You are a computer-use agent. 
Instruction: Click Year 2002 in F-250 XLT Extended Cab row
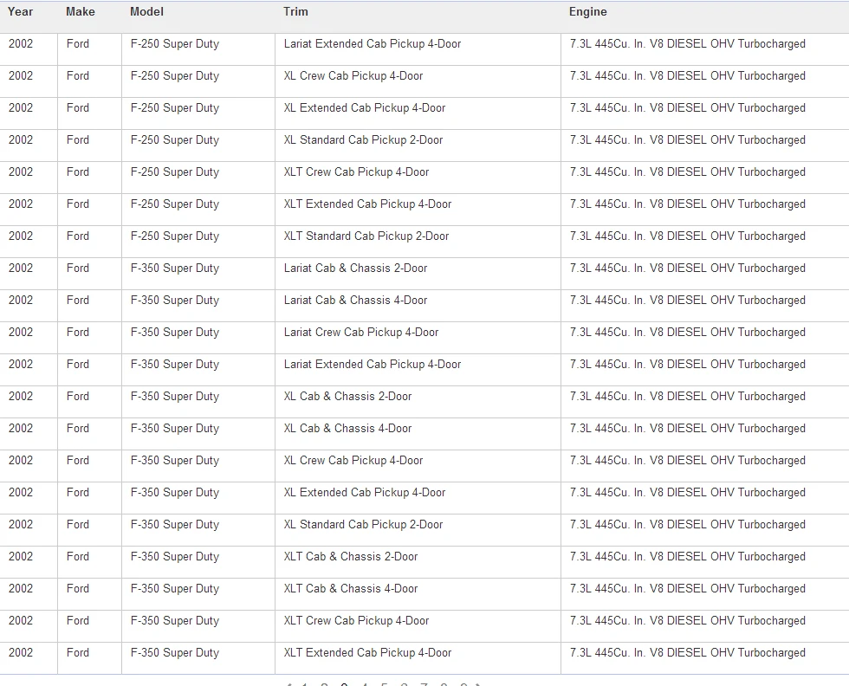click(x=21, y=204)
